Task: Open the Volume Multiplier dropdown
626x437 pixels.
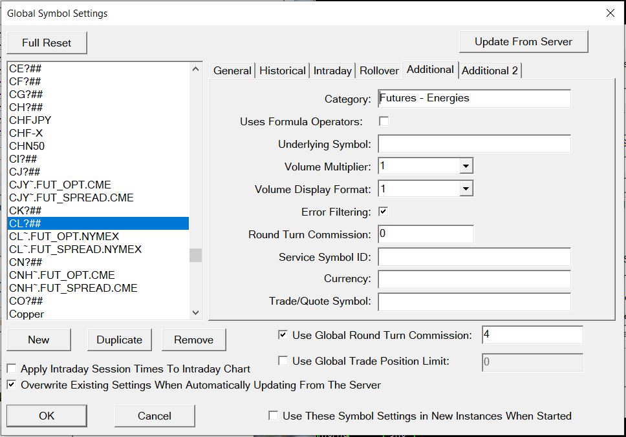Action: coord(466,167)
